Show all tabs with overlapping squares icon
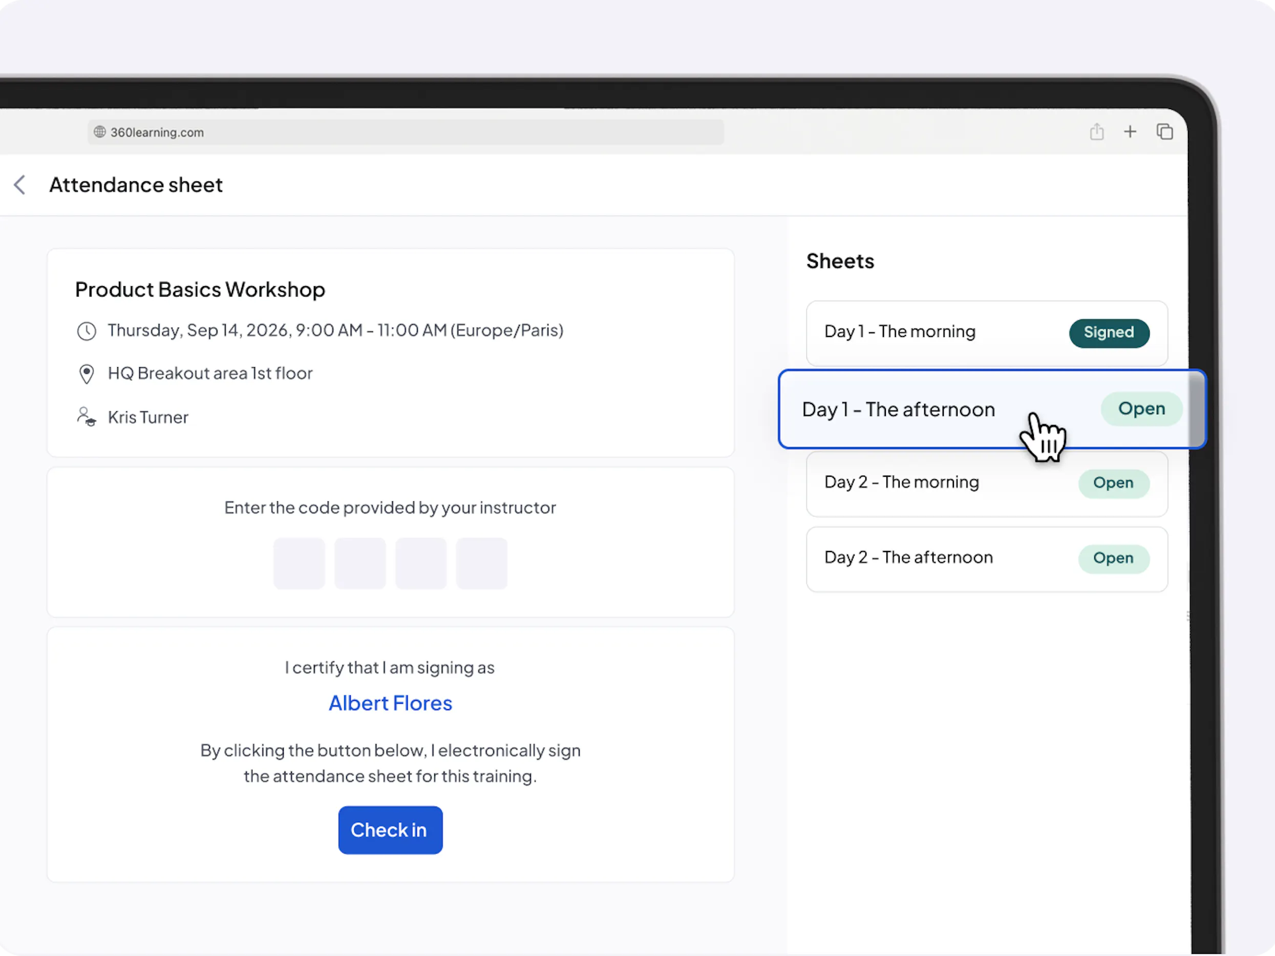 pos(1164,132)
